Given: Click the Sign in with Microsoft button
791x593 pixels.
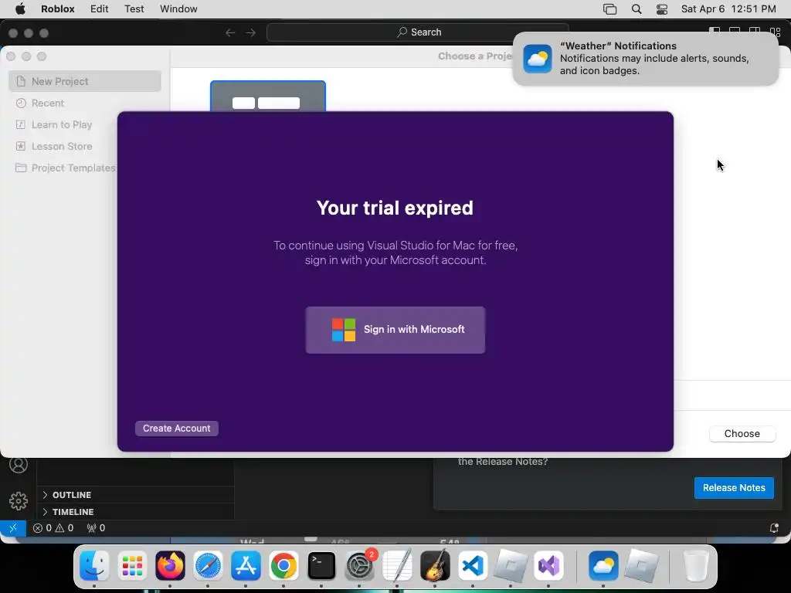Looking at the screenshot, I should pos(395,330).
